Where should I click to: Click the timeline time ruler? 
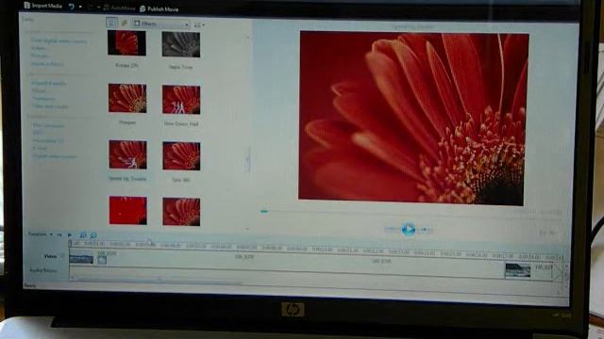click(x=316, y=249)
